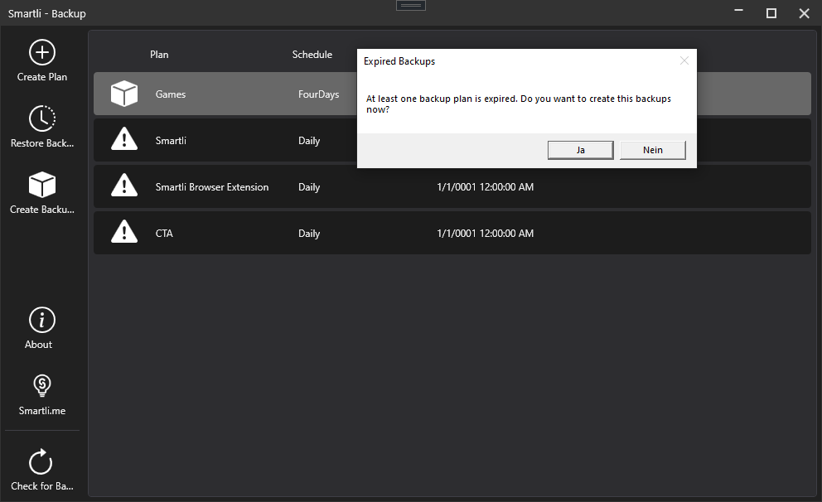Minimize the Smartli Backup window

[x=739, y=13]
